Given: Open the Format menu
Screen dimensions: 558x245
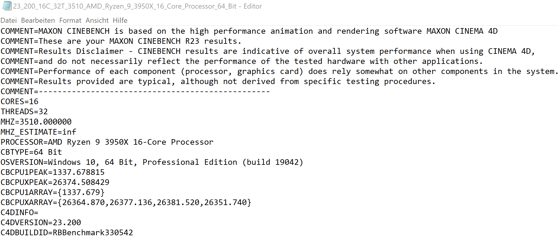Looking at the screenshot, I should point(70,20).
